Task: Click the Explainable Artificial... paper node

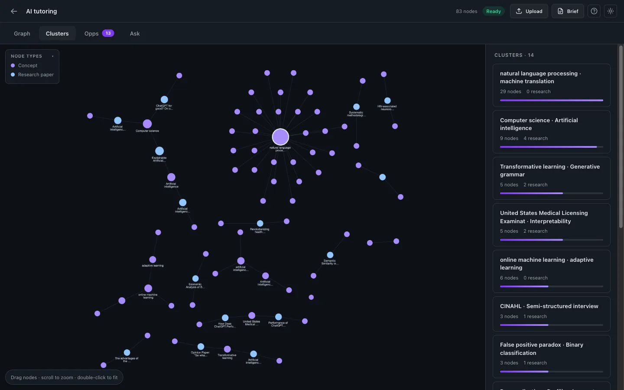Action: [x=159, y=151]
